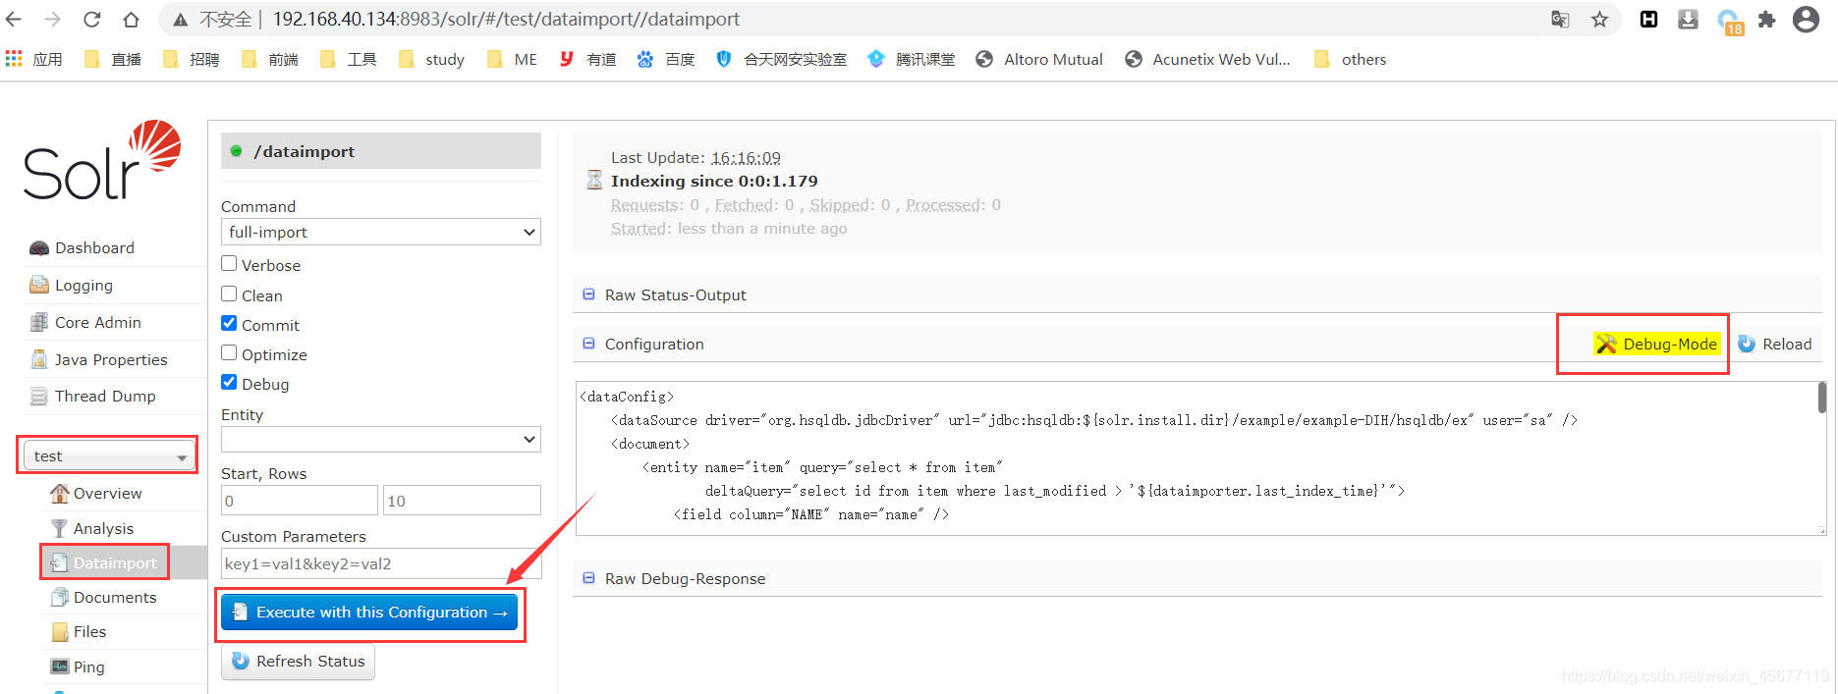1838x694 pixels.
Task: Bookmark this page with star icon
Action: click(1599, 20)
